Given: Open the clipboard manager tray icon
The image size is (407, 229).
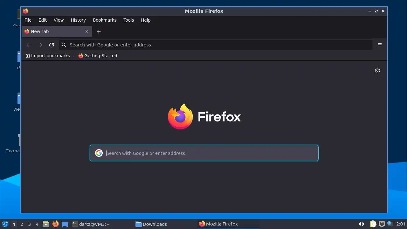Looking at the screenshot, I should (x=373, y=224).
